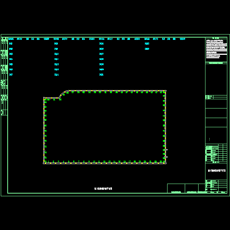
Task: Select the last entry in the third cyan table
Action: point(101,75)
